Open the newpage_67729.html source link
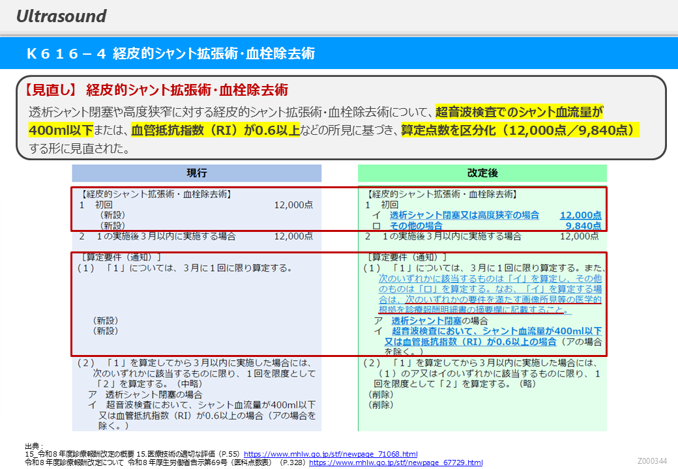 point(395,462)
